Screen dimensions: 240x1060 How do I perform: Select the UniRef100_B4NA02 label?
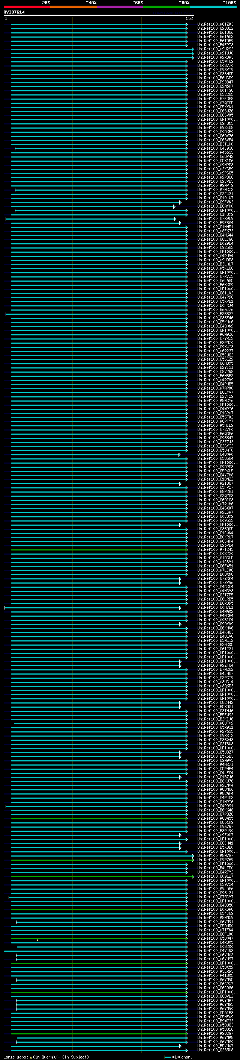(x=215, y=611)
